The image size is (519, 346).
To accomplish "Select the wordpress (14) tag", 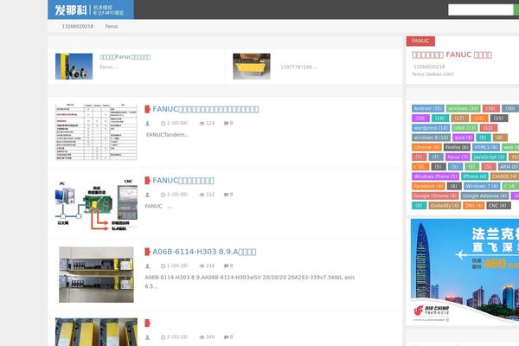I will tap(431, 128).
